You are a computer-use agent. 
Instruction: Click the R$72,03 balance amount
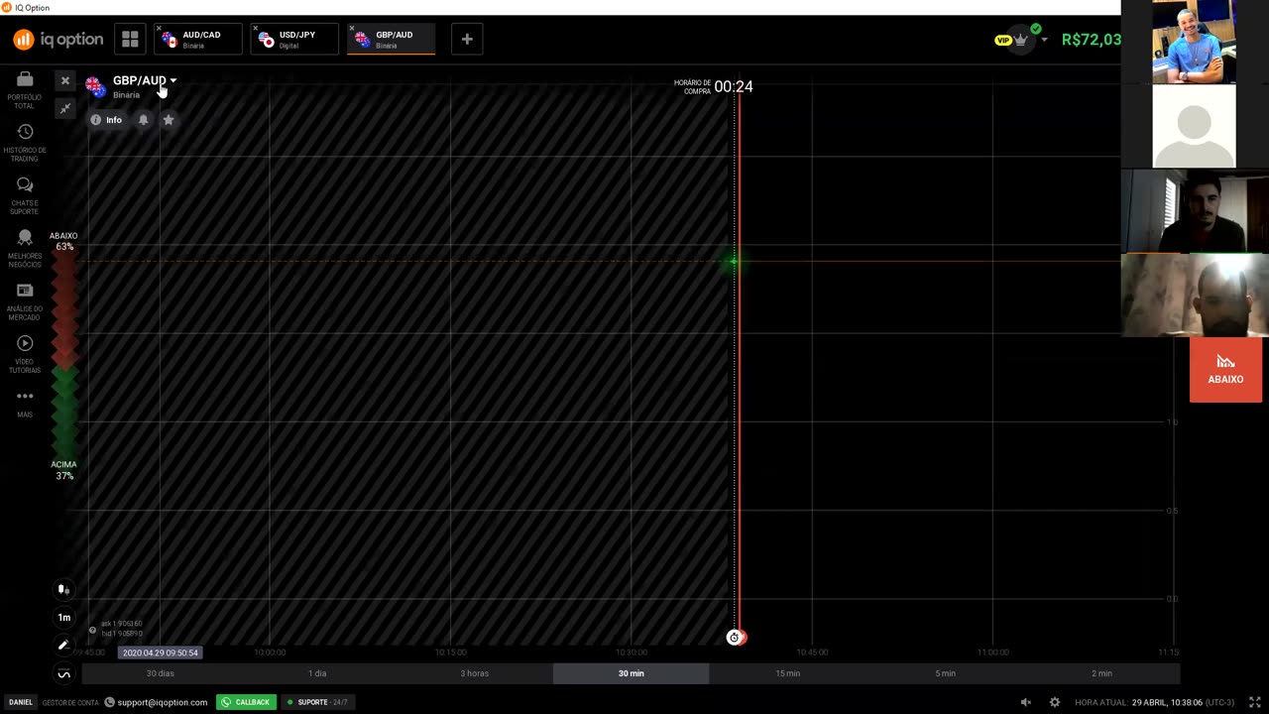(x=1091, y=40)
